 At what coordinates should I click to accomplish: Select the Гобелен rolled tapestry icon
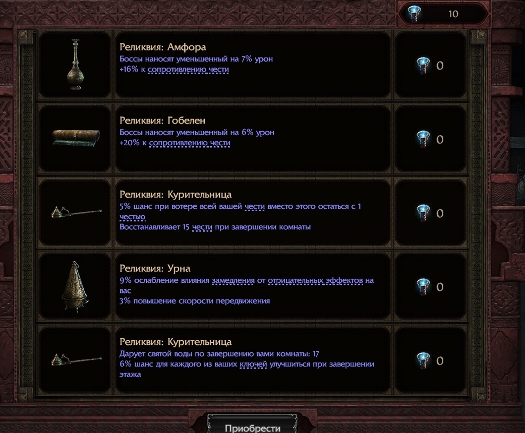(76, 138)
